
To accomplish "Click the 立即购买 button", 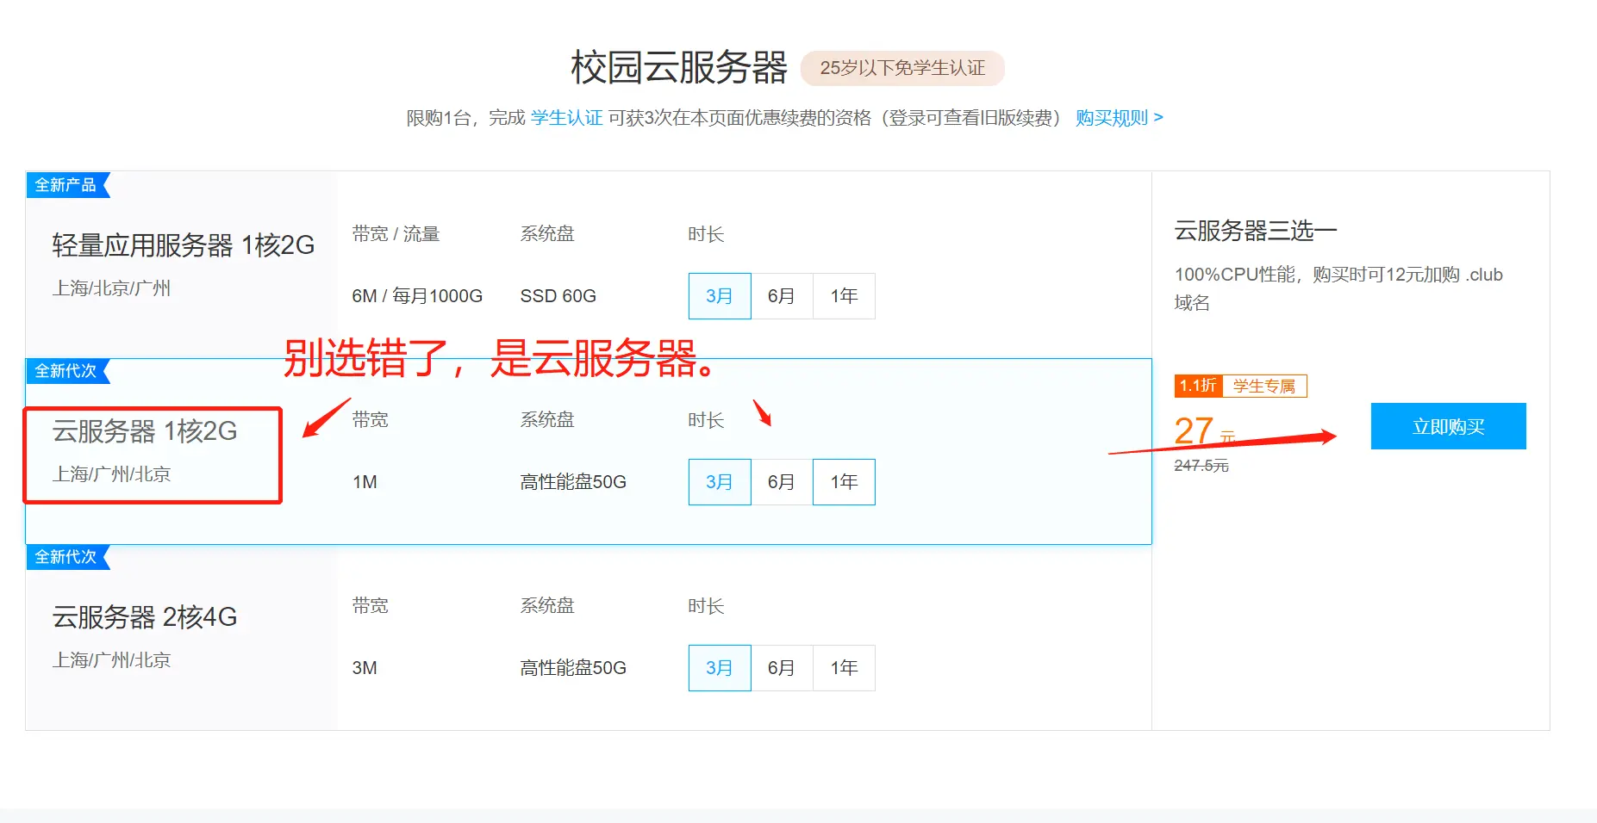I will pyautogui.click(x=1448, y=426).
